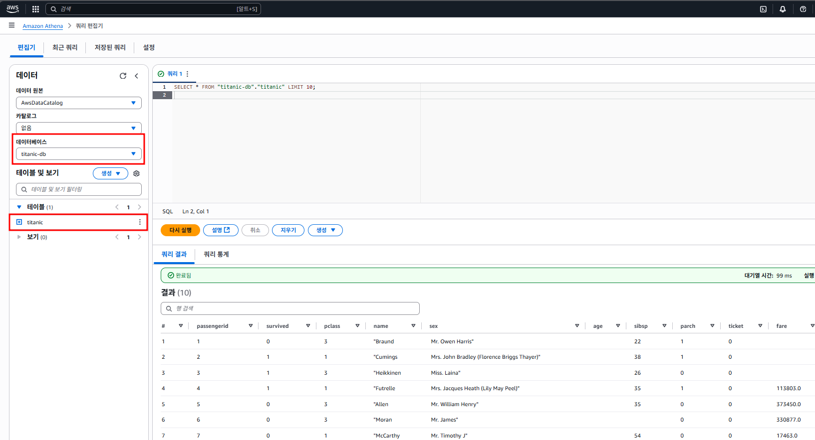Switch to the Settings tab
The height and width of the screenshot is (440, 815).
(x=149, y=47)
